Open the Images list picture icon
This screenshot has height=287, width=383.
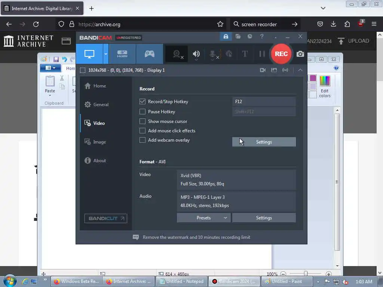click(x=274, y=70)
